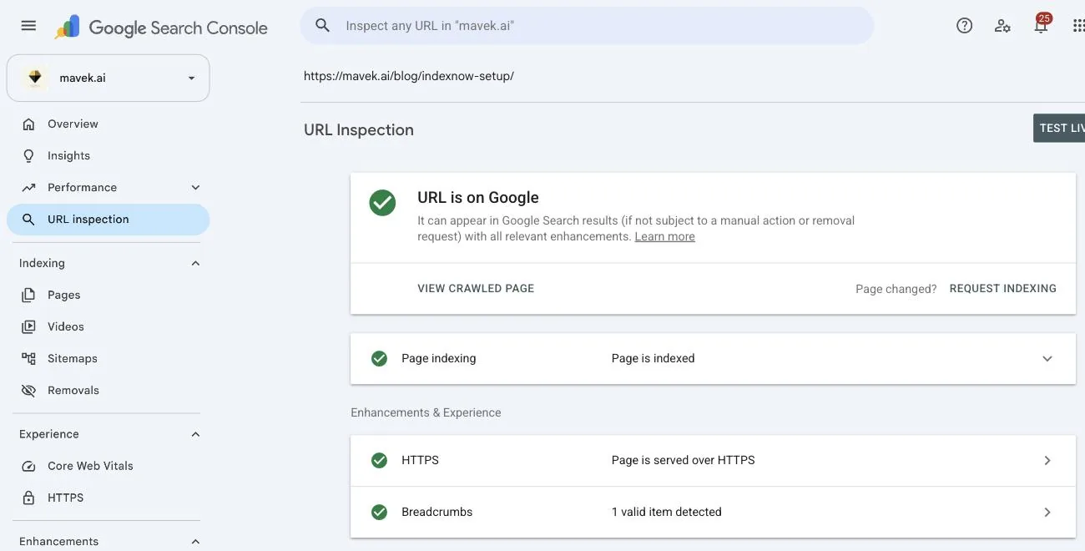Select URL inspection in sidebar
The width and height of the screenshot is (1085, 551).
pyautogui.click(x=108, y=219)
